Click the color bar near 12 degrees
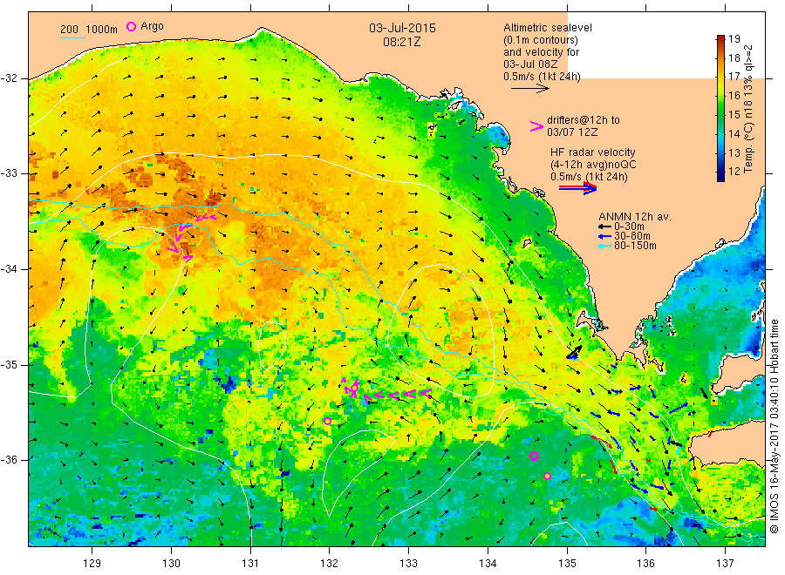The image size is (785, 575). click(x=720, y=172)
